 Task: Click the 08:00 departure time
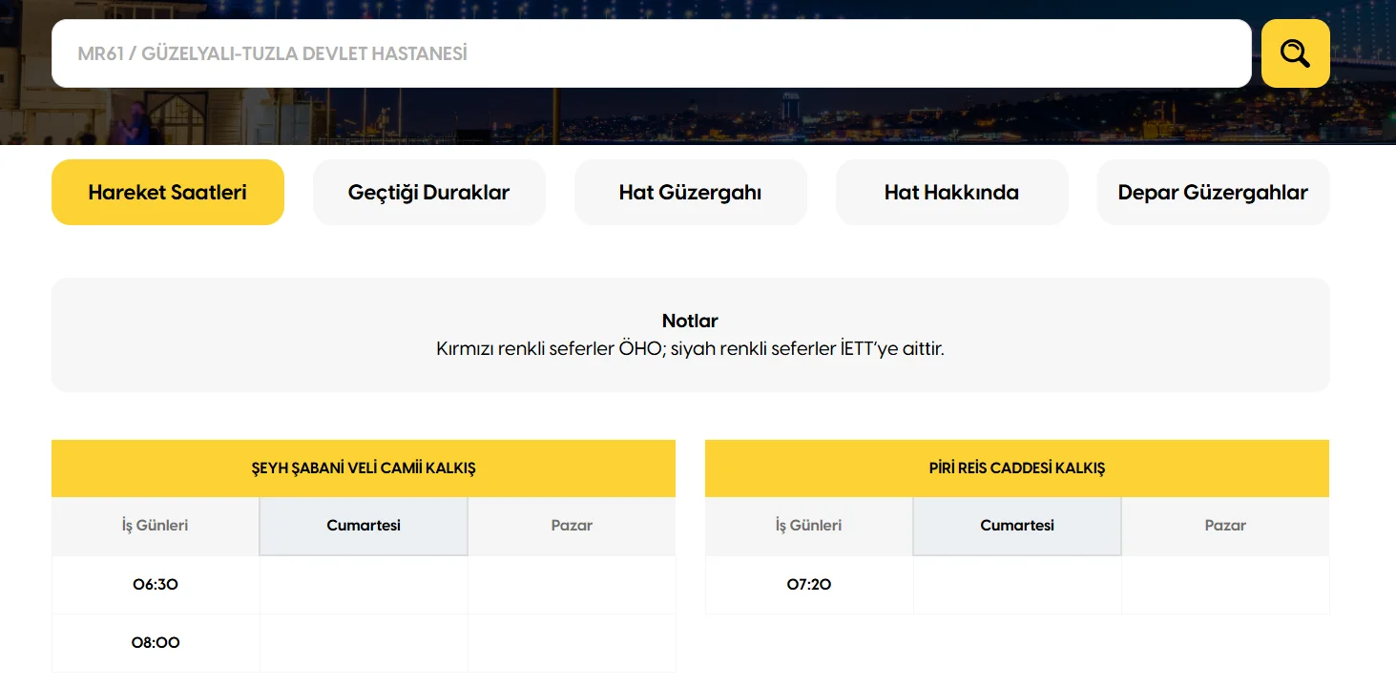156,643
